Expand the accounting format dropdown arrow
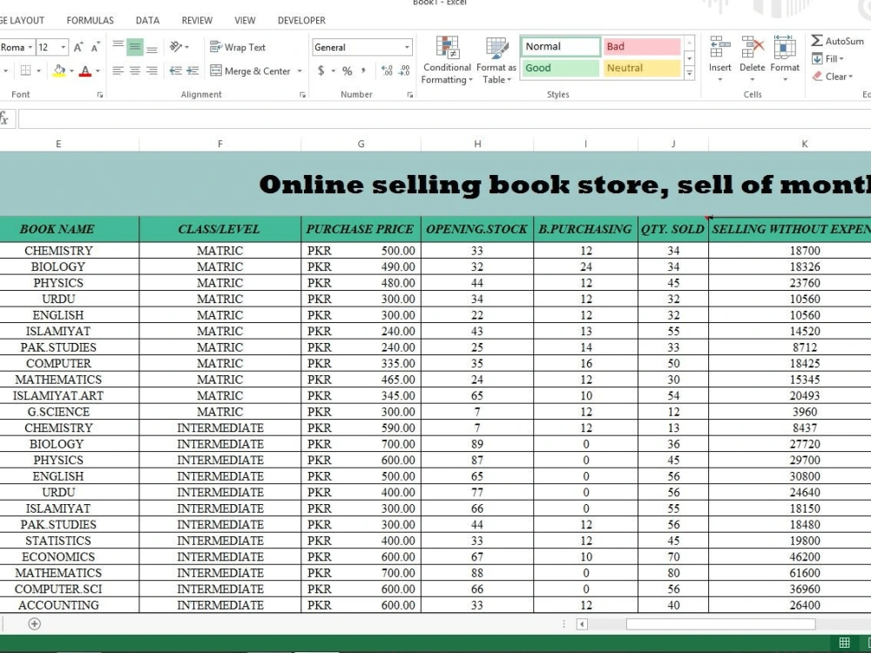This screenshot has width=871, height=653. click(x=334, y=71)
